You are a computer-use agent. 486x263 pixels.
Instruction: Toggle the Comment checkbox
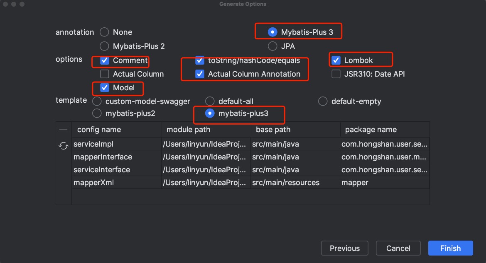105,60
